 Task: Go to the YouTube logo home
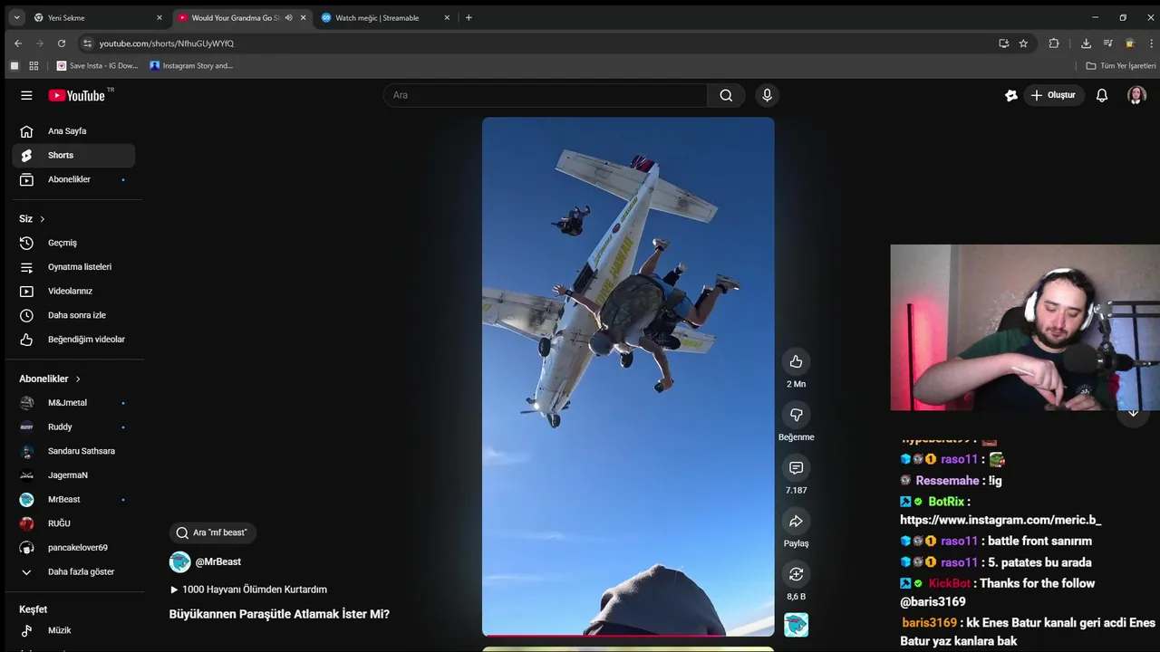tap(77, 95)
